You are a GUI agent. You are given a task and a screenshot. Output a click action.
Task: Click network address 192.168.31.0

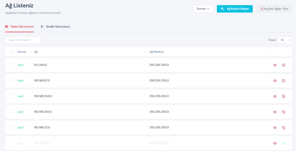coord(42,143)
